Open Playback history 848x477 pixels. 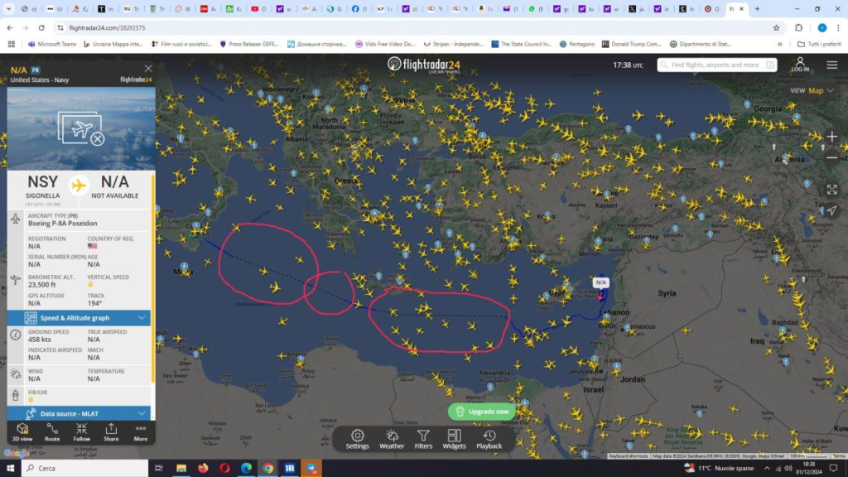489,439
